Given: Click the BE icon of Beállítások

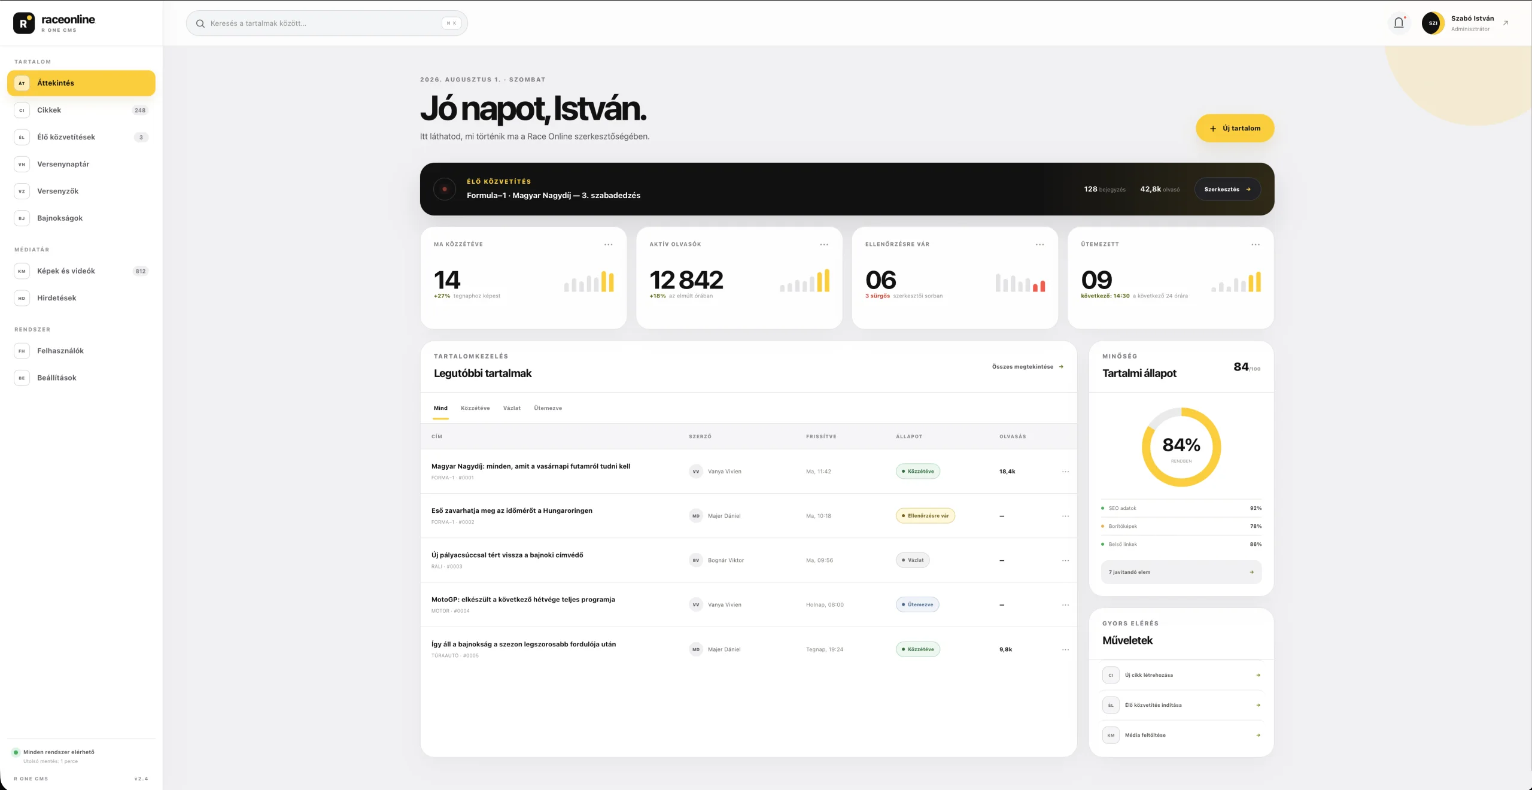Looking at the screenshot, I should pos(22,378).
